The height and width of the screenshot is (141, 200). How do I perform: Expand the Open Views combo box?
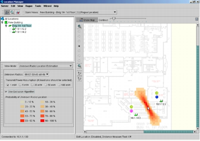78,12
